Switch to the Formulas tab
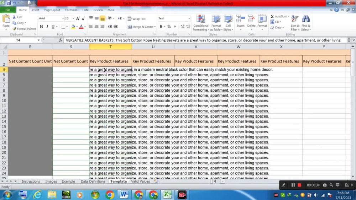 point(71,10)
